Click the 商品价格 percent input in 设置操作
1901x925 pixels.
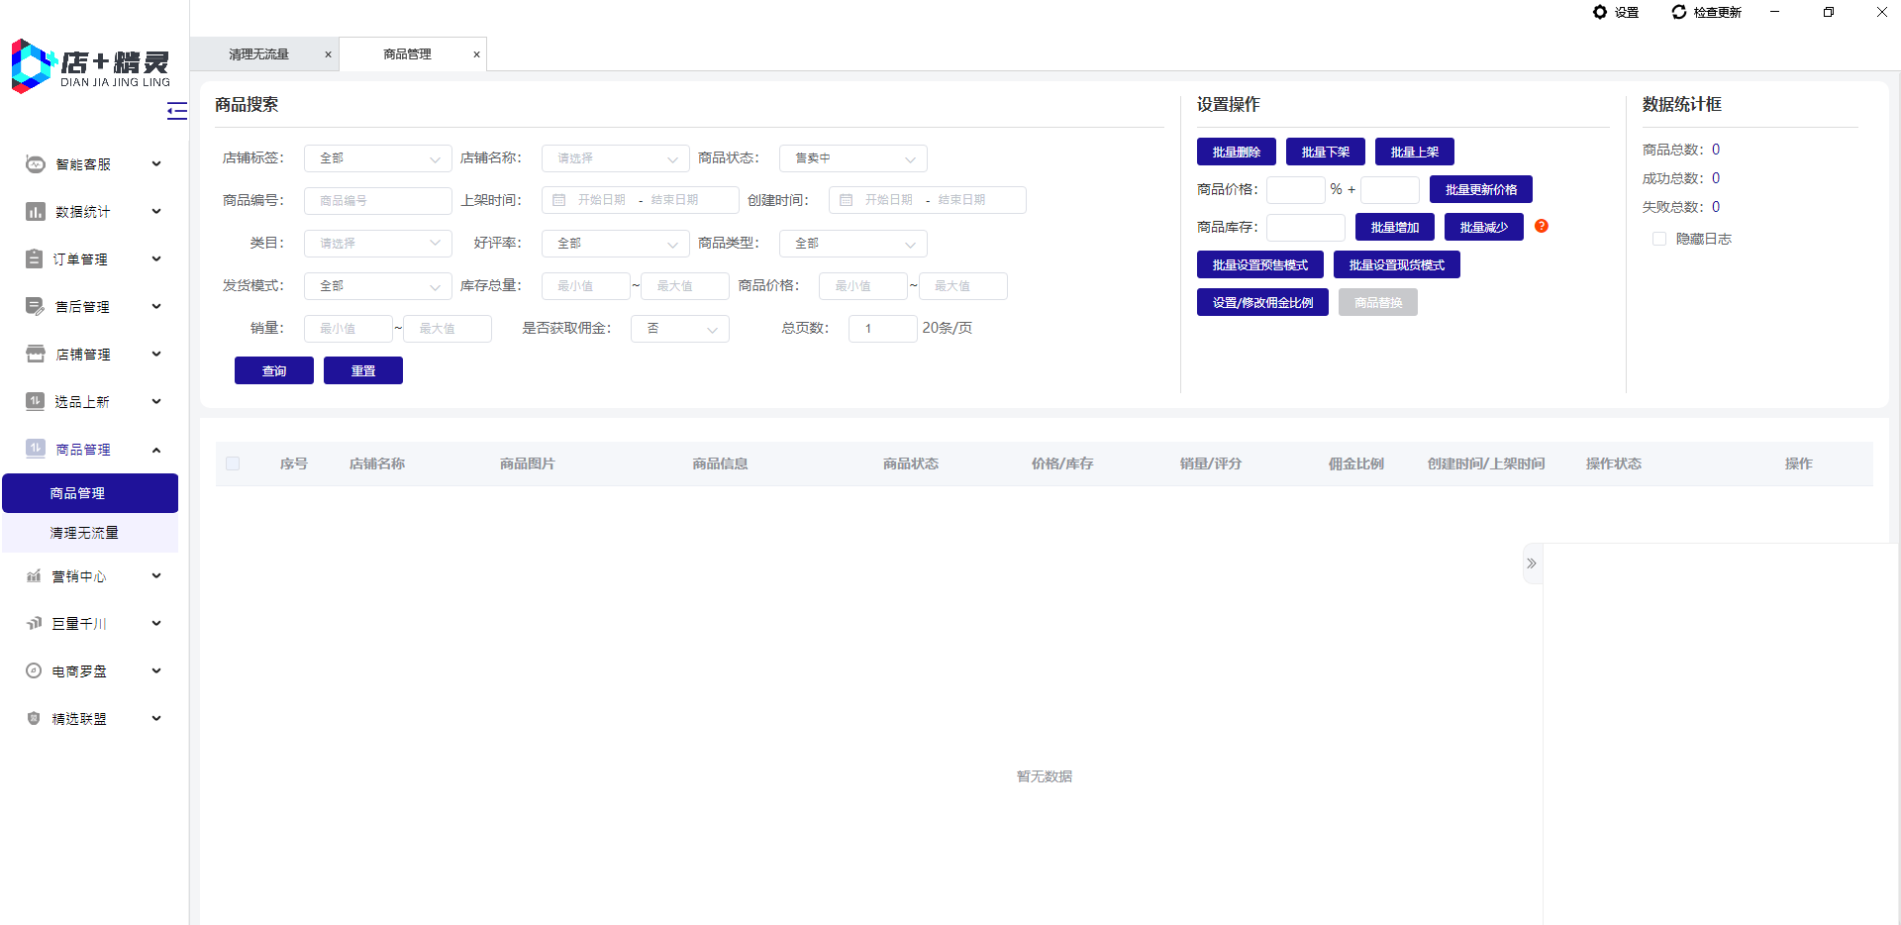pos(1296,189)
